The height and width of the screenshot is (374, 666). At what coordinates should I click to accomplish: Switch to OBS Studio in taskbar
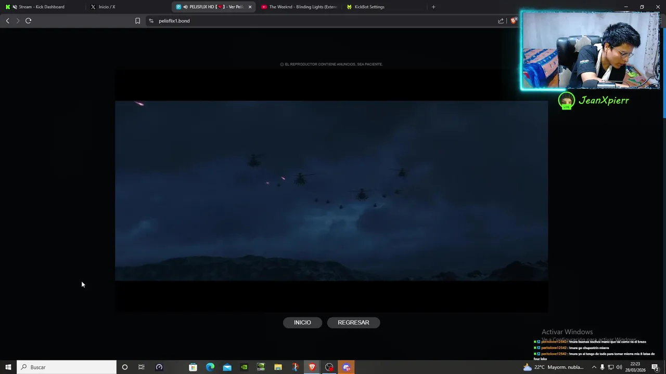click(329, 367)
